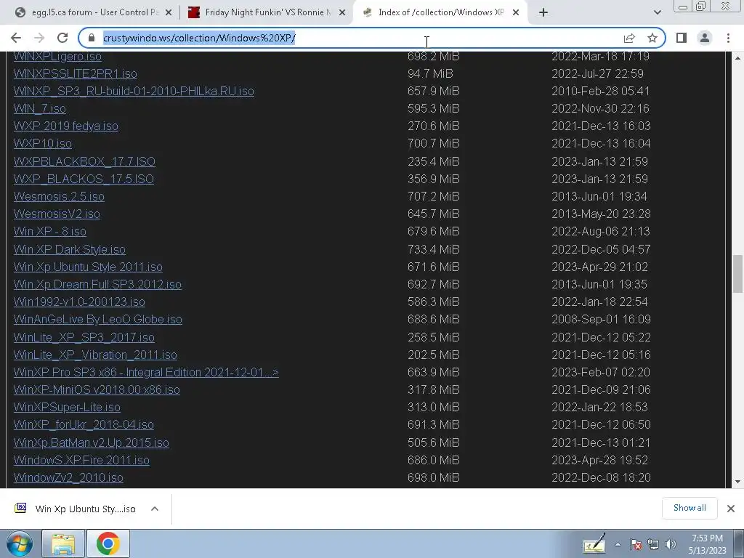Click the 2023-Apr-29 21:02 date text
The image size is (744, 558).
(x=599, y=267)
